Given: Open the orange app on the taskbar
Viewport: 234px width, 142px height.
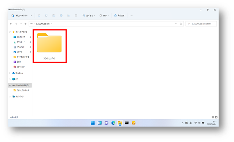Looking at the screenshot, I should (x=134, y=123).
